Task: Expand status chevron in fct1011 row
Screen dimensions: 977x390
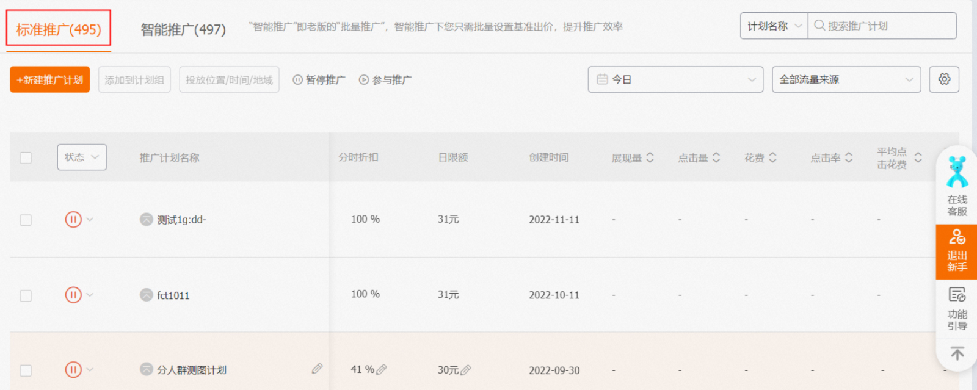Action: (90, 295)
